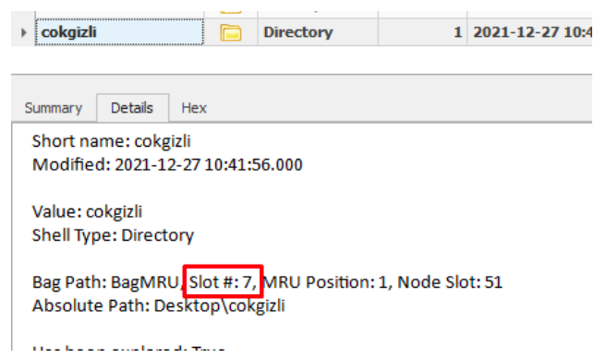Click the partially visible last line of details
Viewport: 606px width, 358px height.
click(x=128, y=348)
